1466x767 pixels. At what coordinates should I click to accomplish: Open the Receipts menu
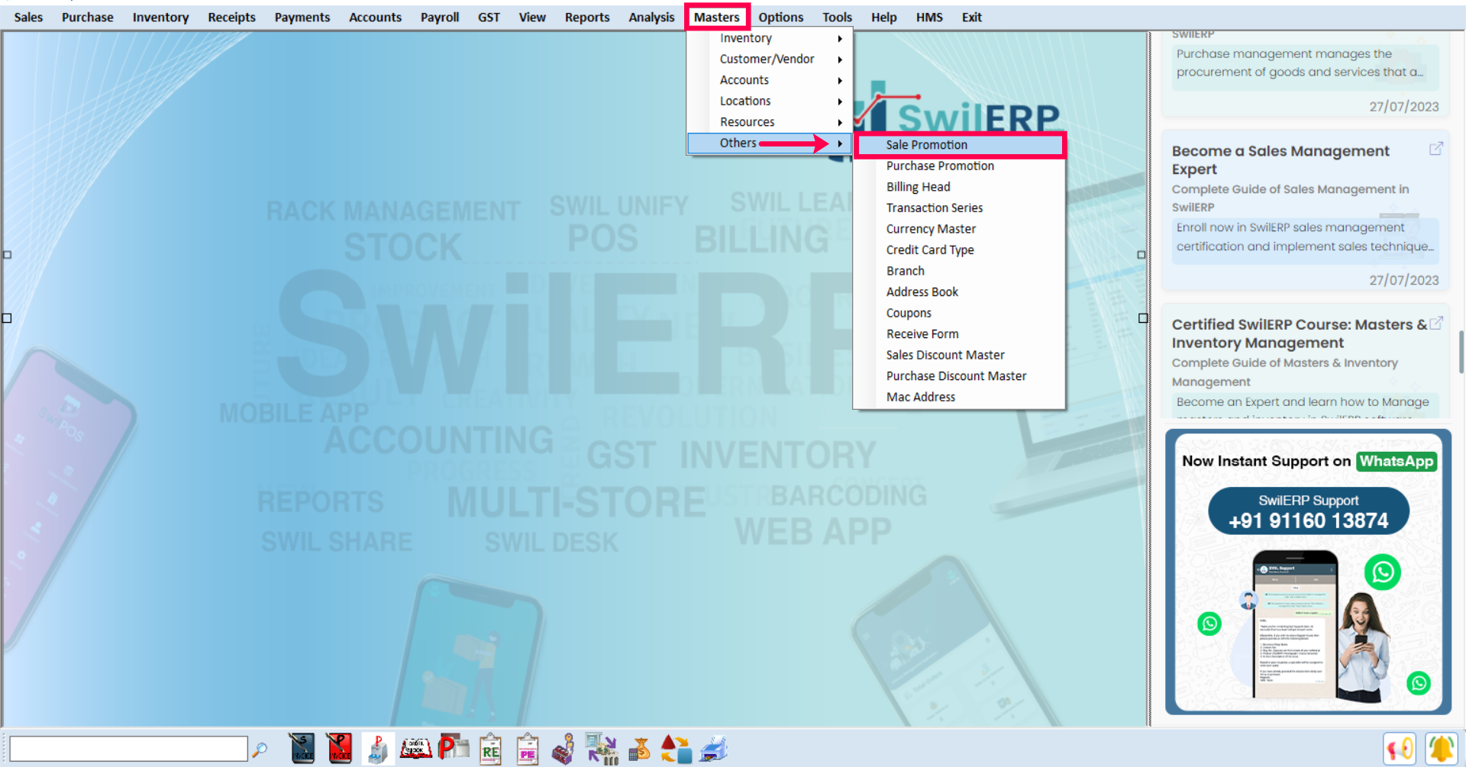click(x=231, y=17)
